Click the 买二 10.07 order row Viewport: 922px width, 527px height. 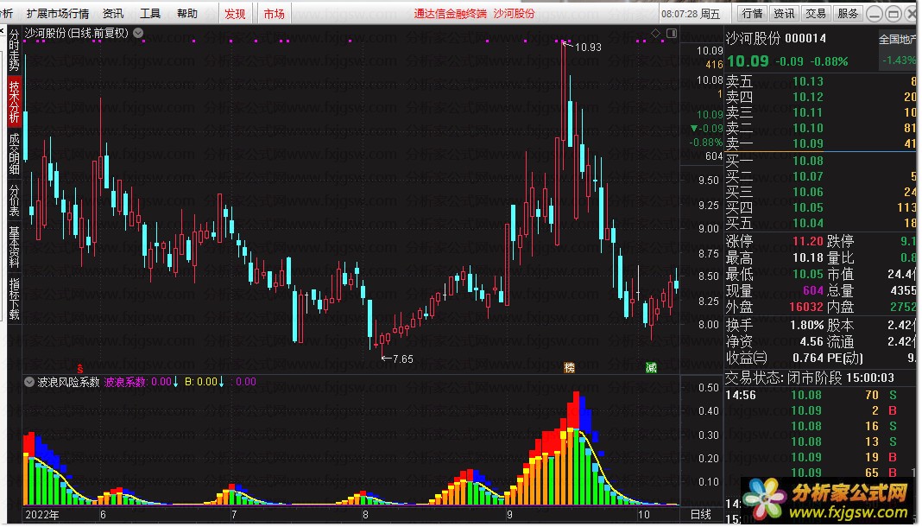click(x=820, y=176)
